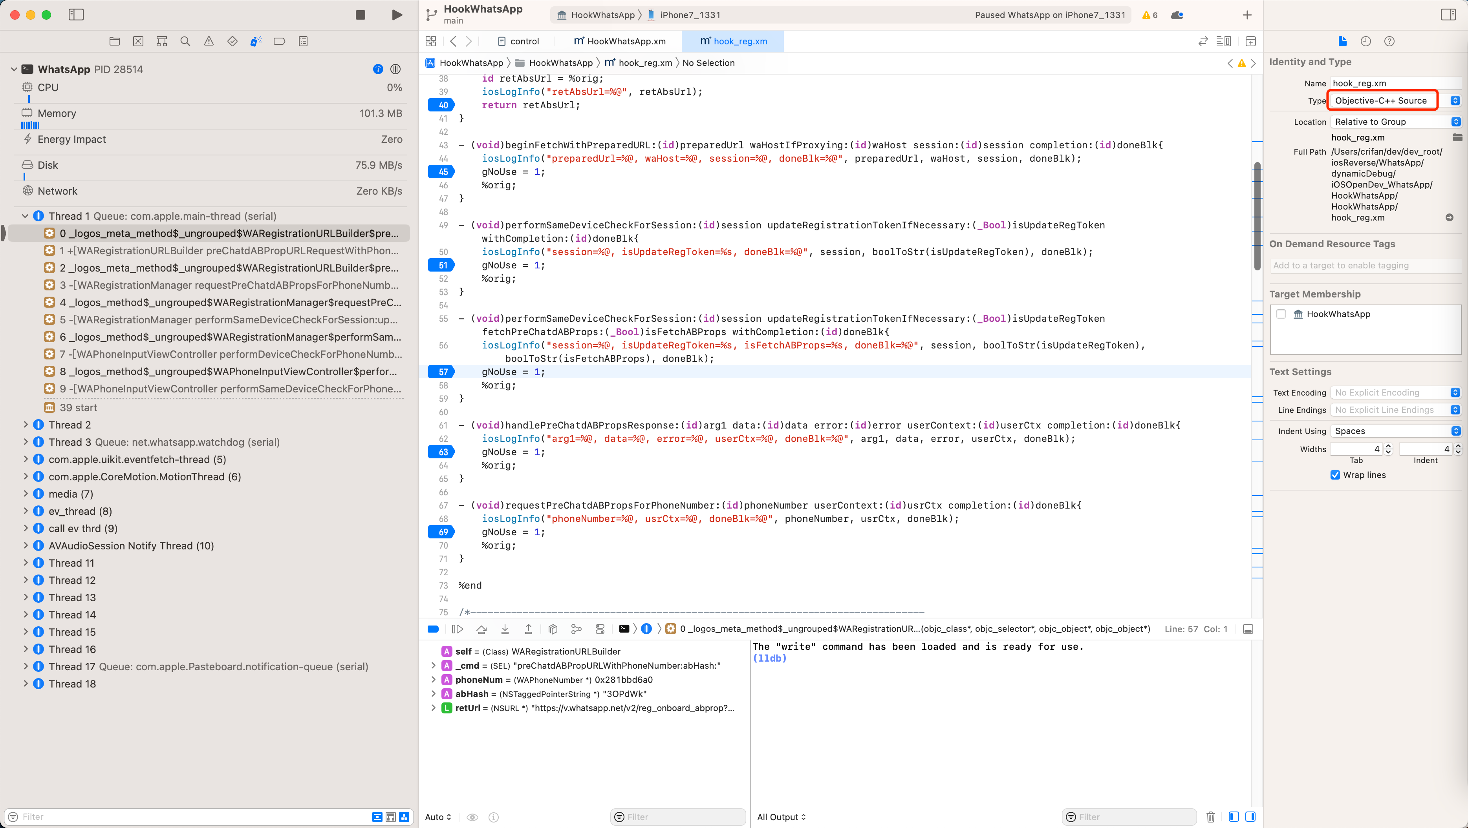Open the Issue navigator
The image size is (1468, 828).
[x=209, y=41]
